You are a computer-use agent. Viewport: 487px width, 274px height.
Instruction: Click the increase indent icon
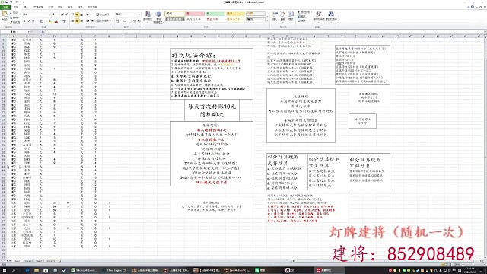pos(92,21)
